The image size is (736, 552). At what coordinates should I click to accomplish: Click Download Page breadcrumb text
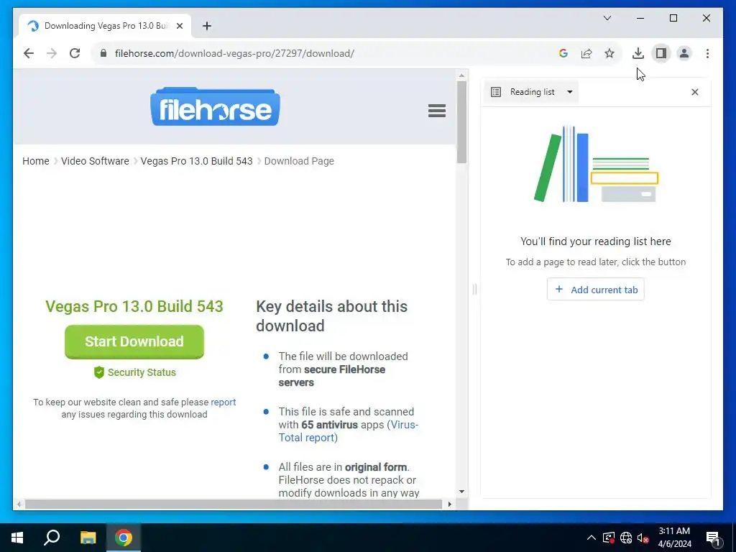point(299,161)
